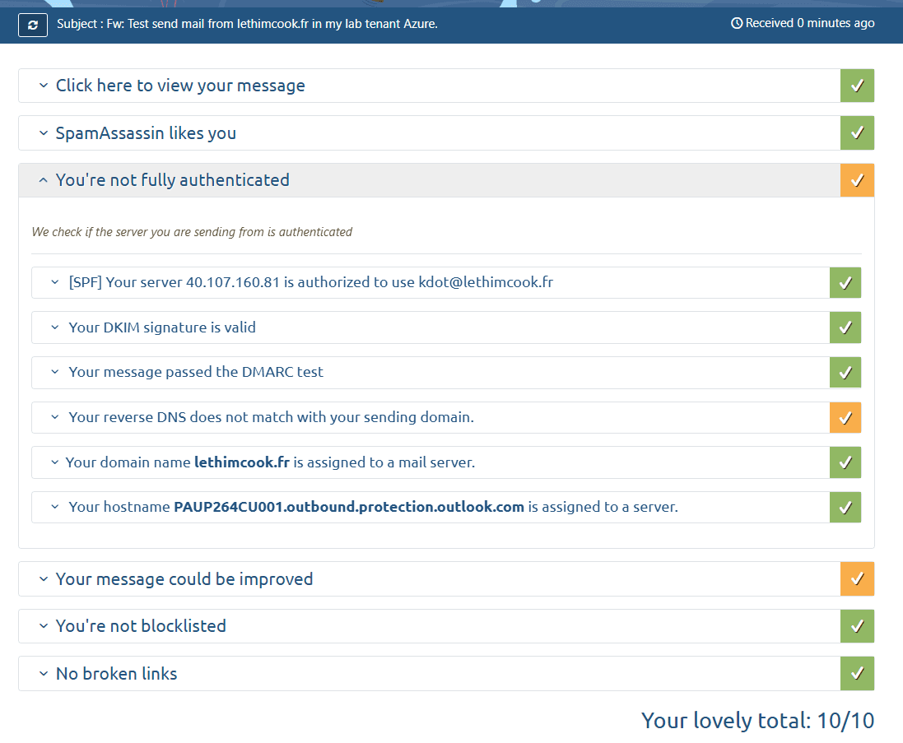
Task: Collapse You're not fully authenticated section
Action: tap(172, 180)
